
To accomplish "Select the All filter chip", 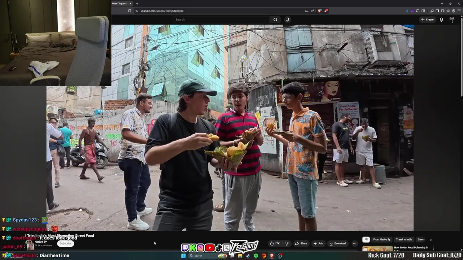I will [x=366, y=239].
